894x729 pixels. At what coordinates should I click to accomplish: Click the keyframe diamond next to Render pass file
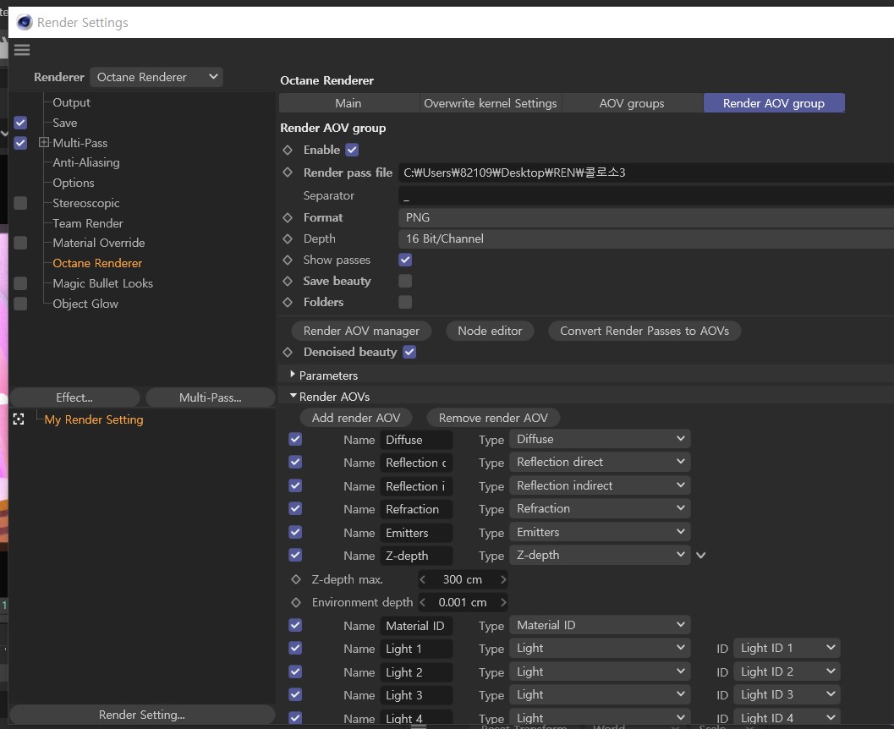(x=288, y=173)
